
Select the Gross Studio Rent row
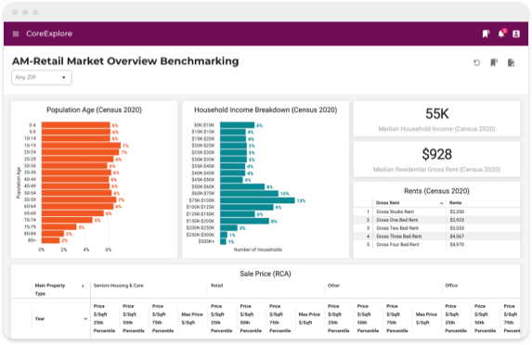click(x=436, y=211)
